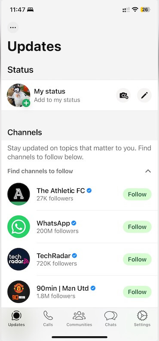Follow The Athletic FC channel

pyautogui.click(x=138, y=194)
